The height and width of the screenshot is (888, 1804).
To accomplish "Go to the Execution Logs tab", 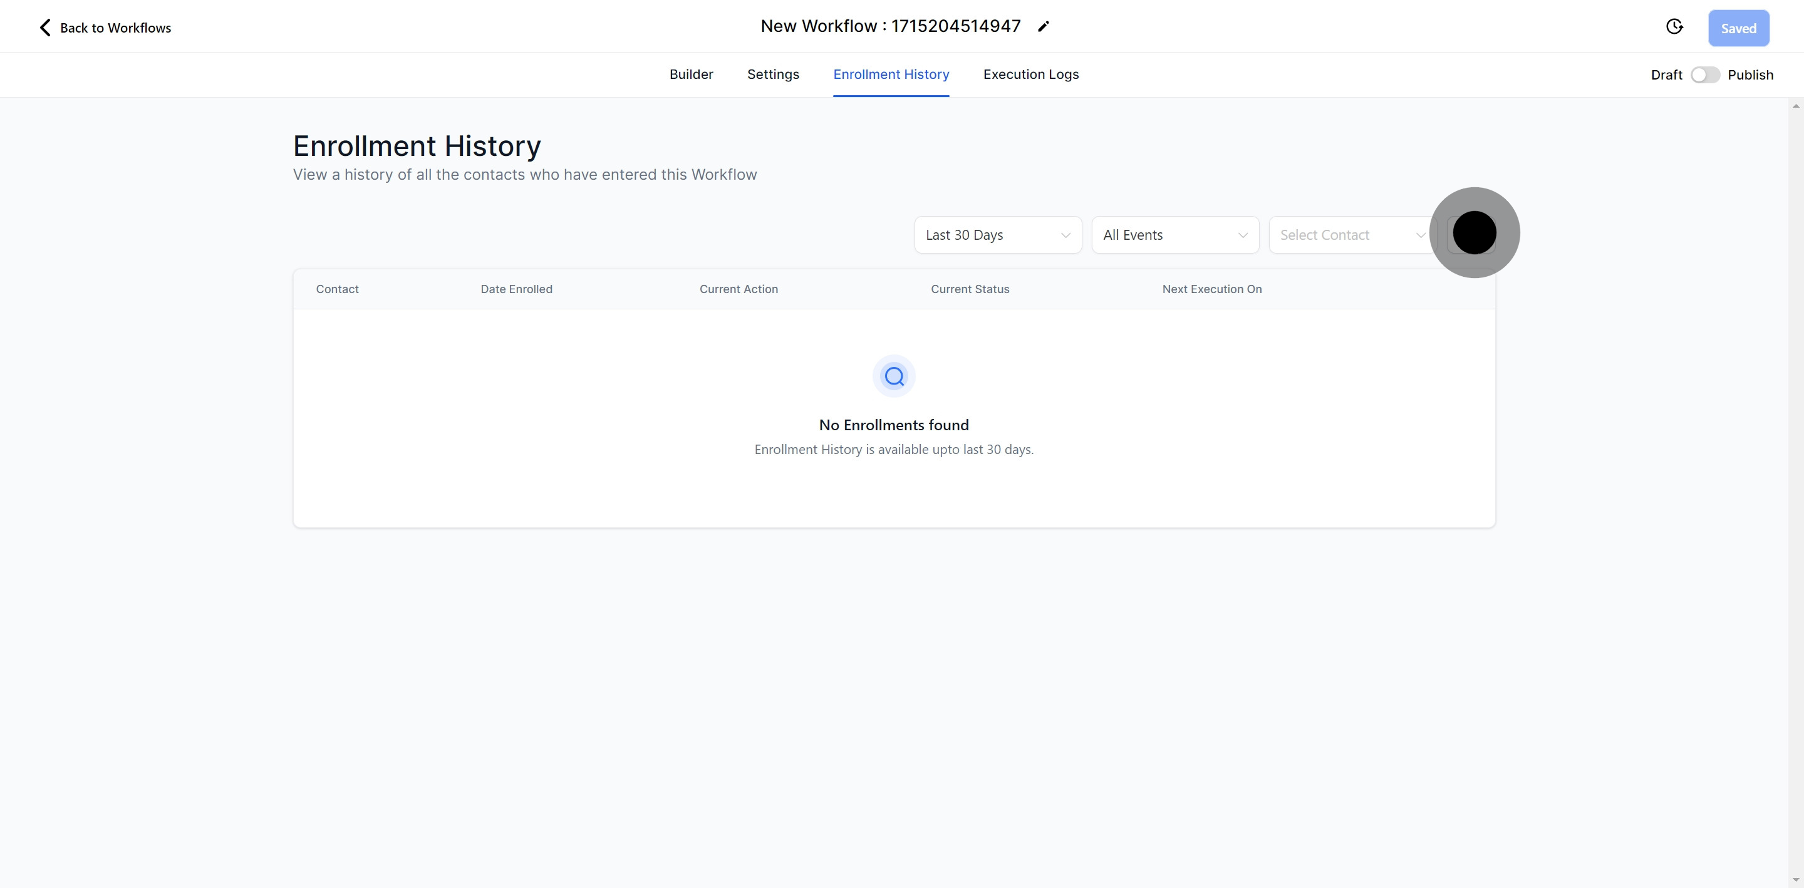I will click(1030, 75).
